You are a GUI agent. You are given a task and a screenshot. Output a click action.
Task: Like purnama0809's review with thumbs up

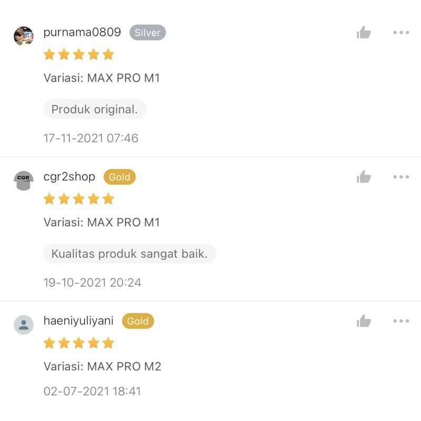point(364,32)
